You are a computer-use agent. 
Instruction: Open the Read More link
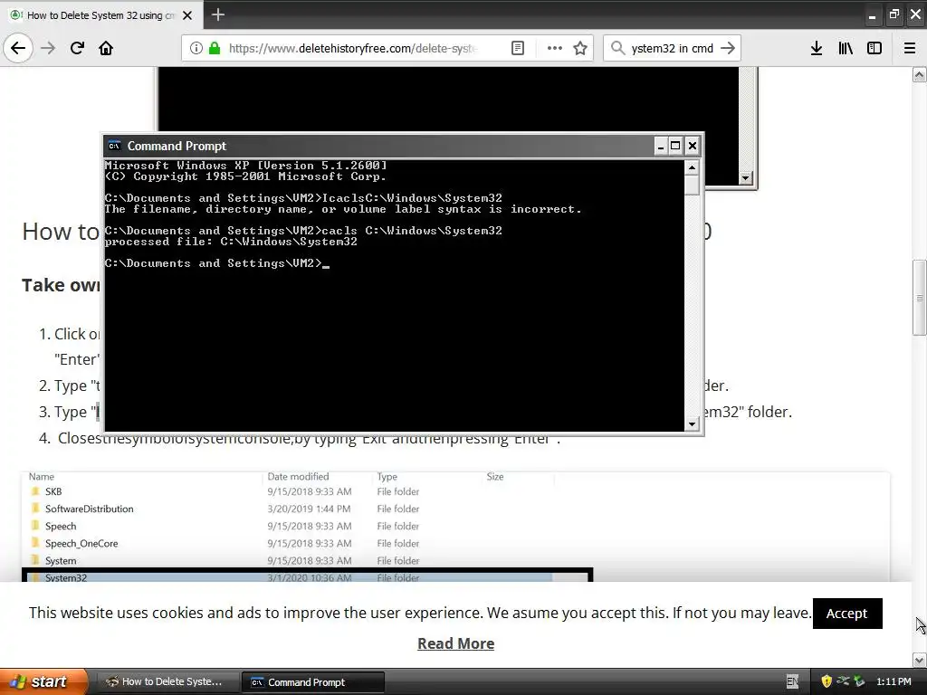click(x=456, y=643)
